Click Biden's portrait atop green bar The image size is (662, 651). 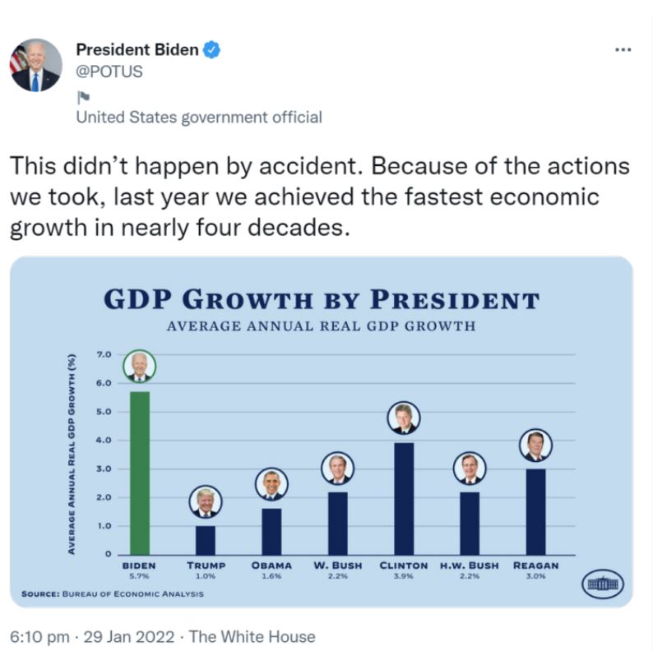tap(139, 366)
